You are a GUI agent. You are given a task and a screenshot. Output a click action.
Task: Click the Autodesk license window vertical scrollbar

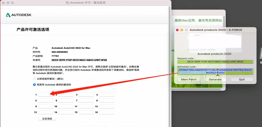tap(169, 66)
